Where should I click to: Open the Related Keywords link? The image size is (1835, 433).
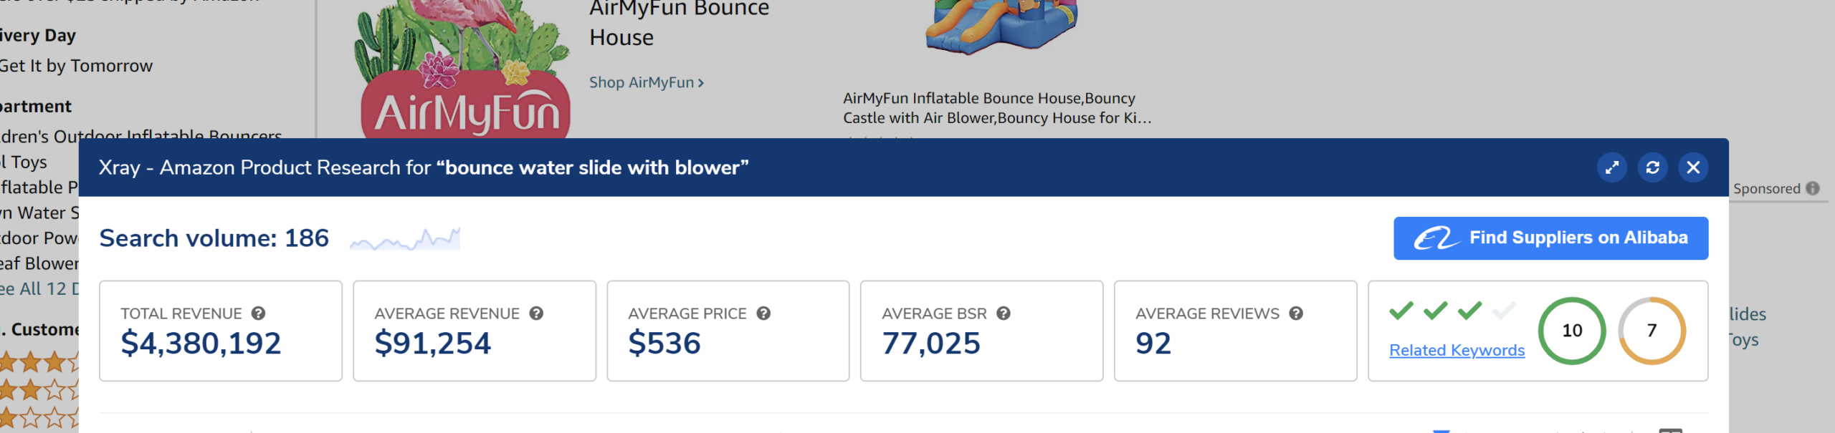click(1457, 350)
